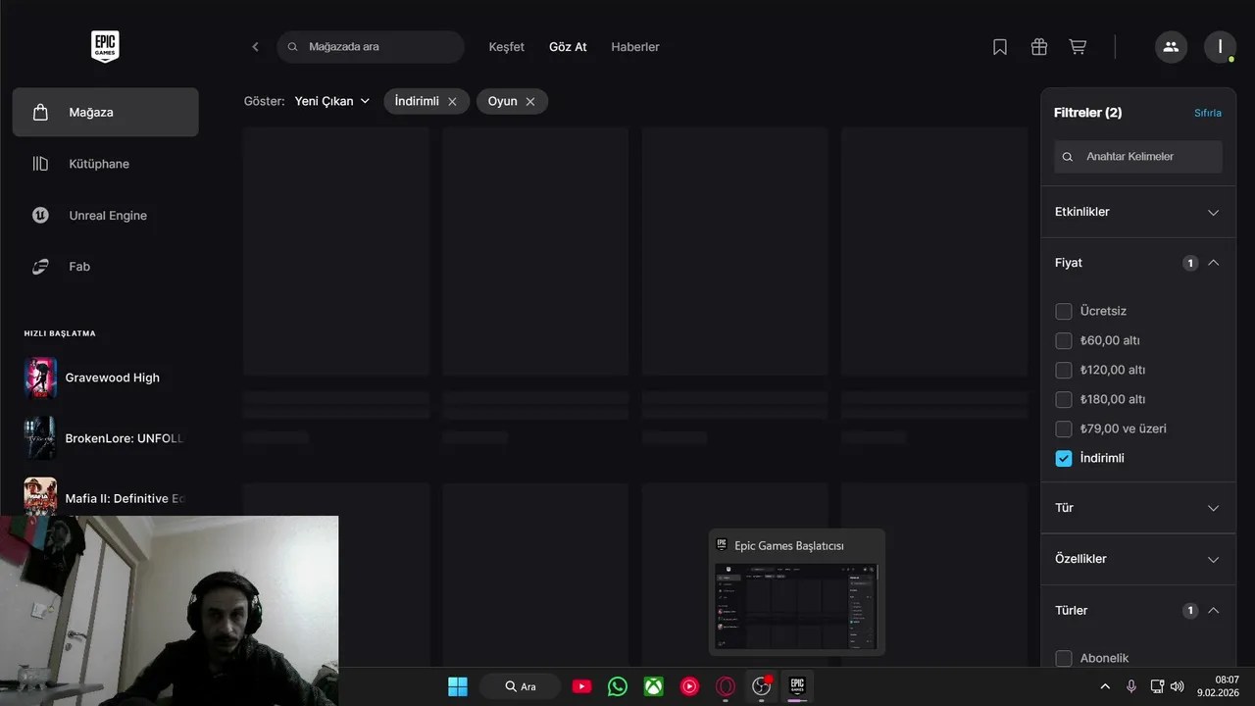
Task: Launch BrokenLore: UNFOLLOW from quick launch
Action: (x=105, y=438)
